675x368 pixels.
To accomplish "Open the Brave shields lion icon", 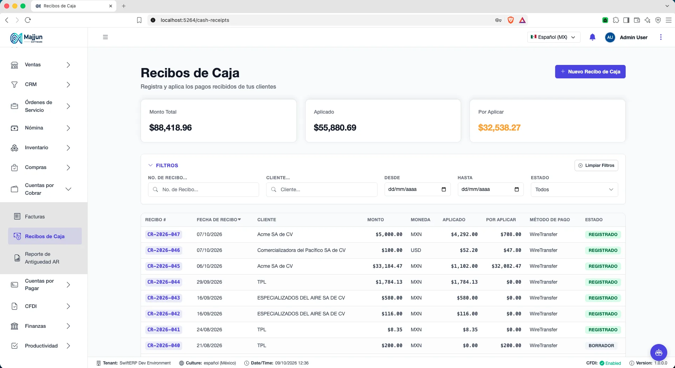I will coord(510,20).
